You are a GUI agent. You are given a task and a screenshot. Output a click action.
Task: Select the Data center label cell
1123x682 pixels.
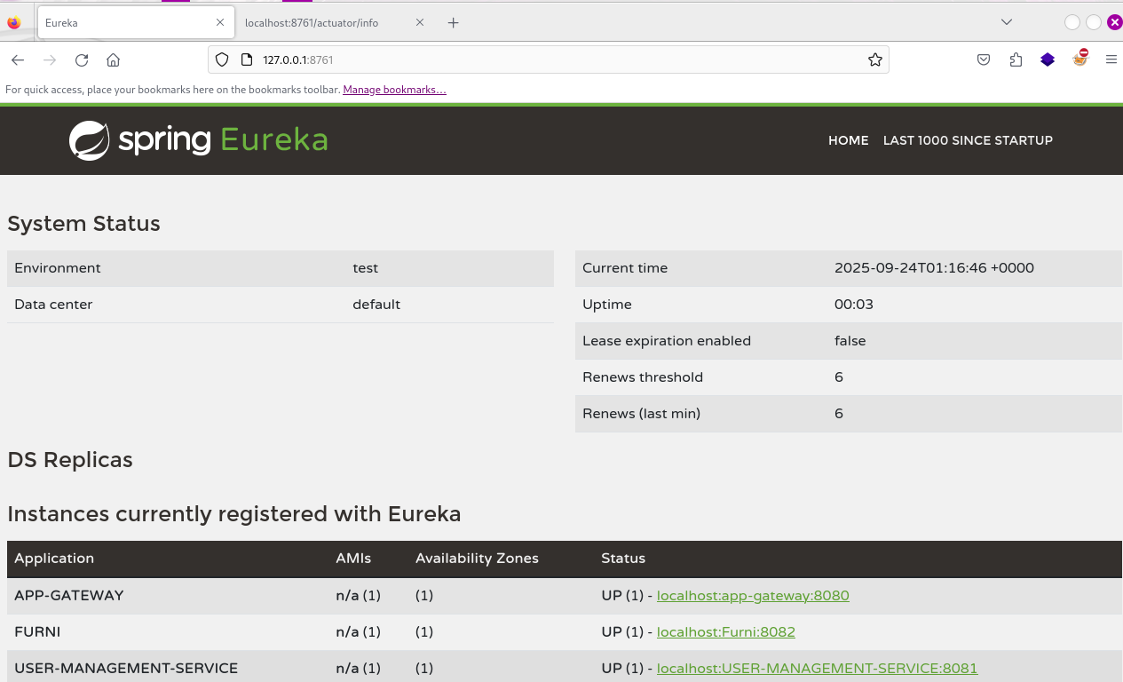(53, 305)
